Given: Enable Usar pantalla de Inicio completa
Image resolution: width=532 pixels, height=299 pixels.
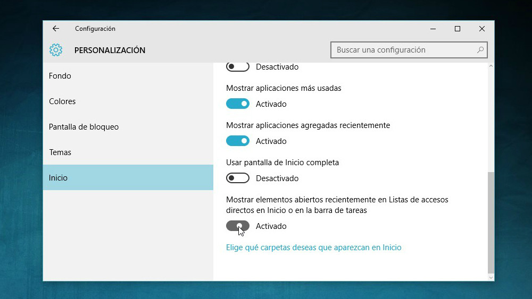Looking at the screenshot, I should [x=237, y=178].
